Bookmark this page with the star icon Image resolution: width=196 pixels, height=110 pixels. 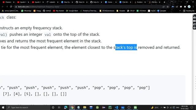tap(168, 7)
